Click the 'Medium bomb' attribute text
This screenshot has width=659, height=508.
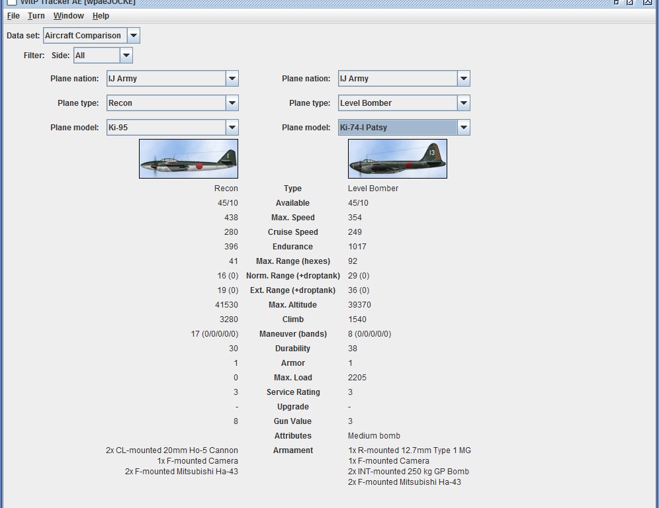374,436
